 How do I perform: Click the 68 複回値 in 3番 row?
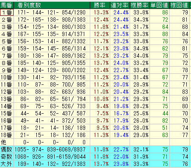click(180, 27)
